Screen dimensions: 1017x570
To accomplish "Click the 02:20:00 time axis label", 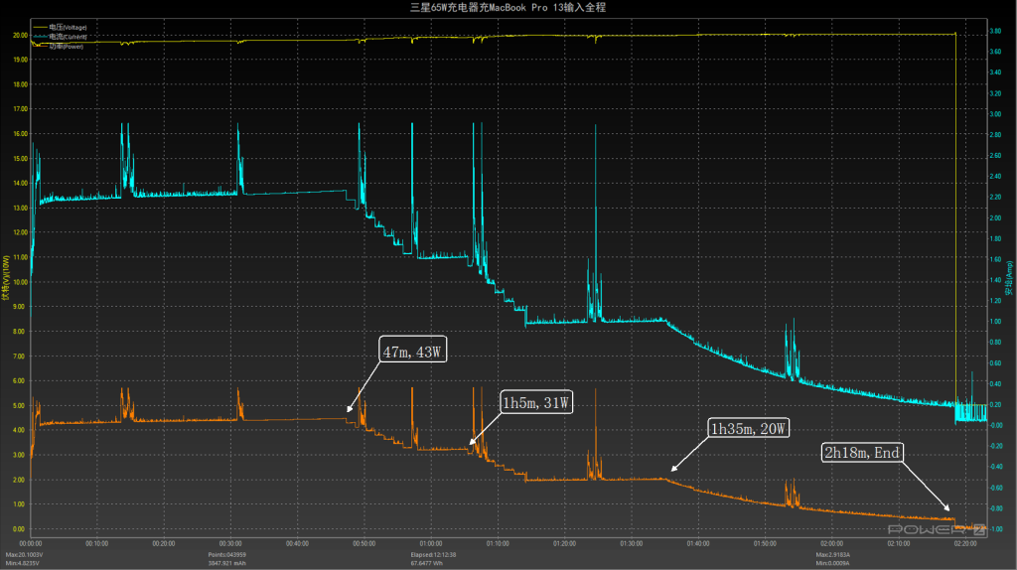I will click(965, 544).
